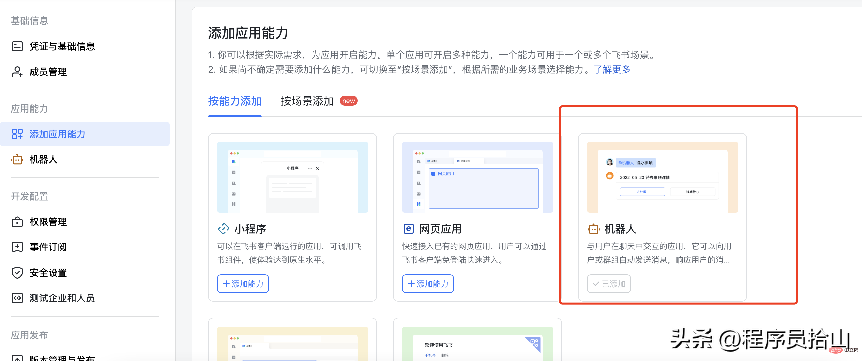Click the 凭证与基础信息 card icon in sidebar
The height and width of the screenshot is (361, 862).
coord(17,46)
